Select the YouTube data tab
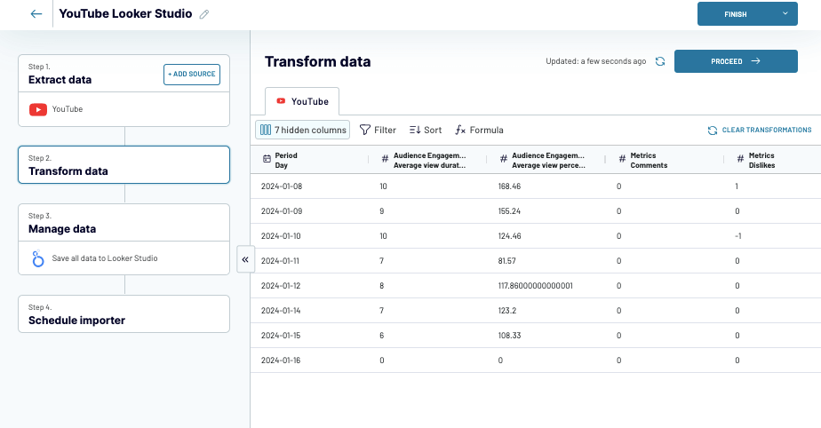The width and height of the screenshot is (821, 428). 302,101
